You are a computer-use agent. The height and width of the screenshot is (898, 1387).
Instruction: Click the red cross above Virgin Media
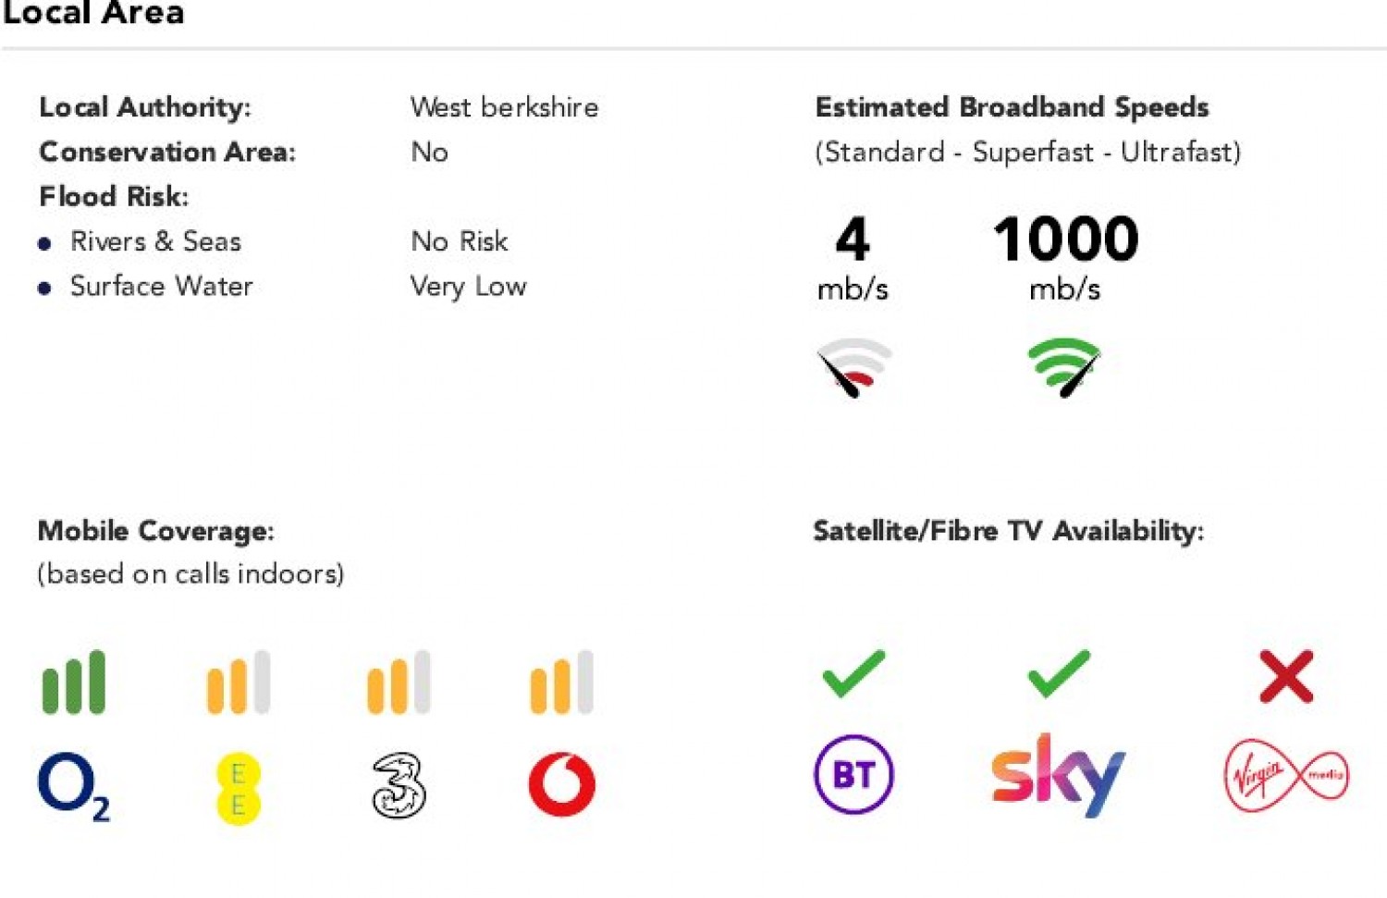(x=1286, y=676)
